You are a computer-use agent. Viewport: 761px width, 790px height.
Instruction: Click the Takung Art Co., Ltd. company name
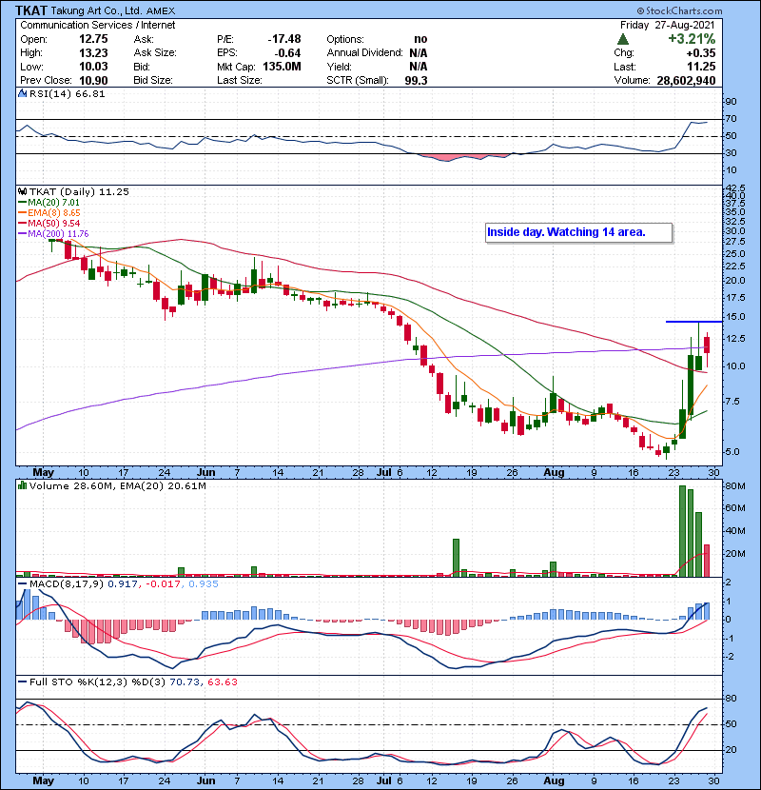(x=97, y=10)
